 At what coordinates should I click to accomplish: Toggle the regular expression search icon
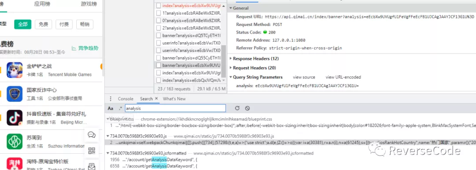(x=120, y=108)
